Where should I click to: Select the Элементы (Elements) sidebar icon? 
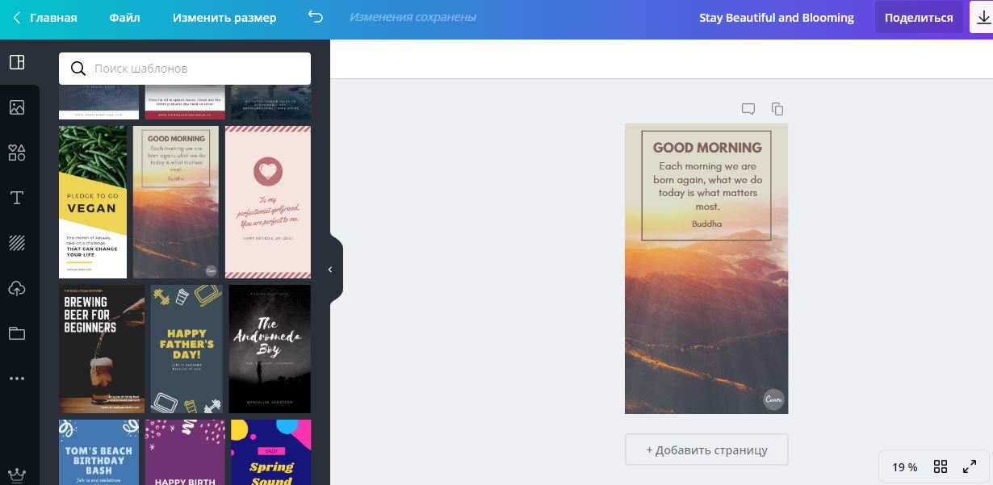tap(17, 153)
